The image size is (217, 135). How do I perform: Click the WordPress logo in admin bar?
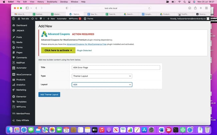click(13, 19)
